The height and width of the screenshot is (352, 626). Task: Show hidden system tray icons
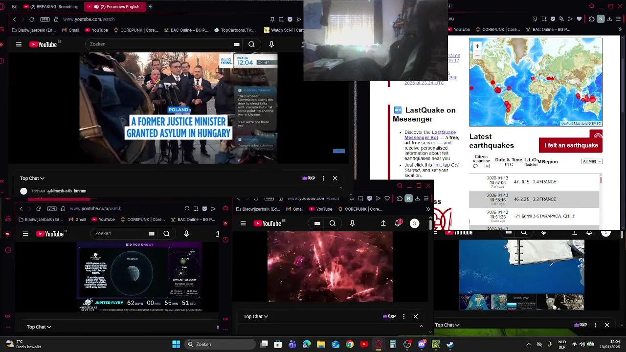[x=529, y=344]
